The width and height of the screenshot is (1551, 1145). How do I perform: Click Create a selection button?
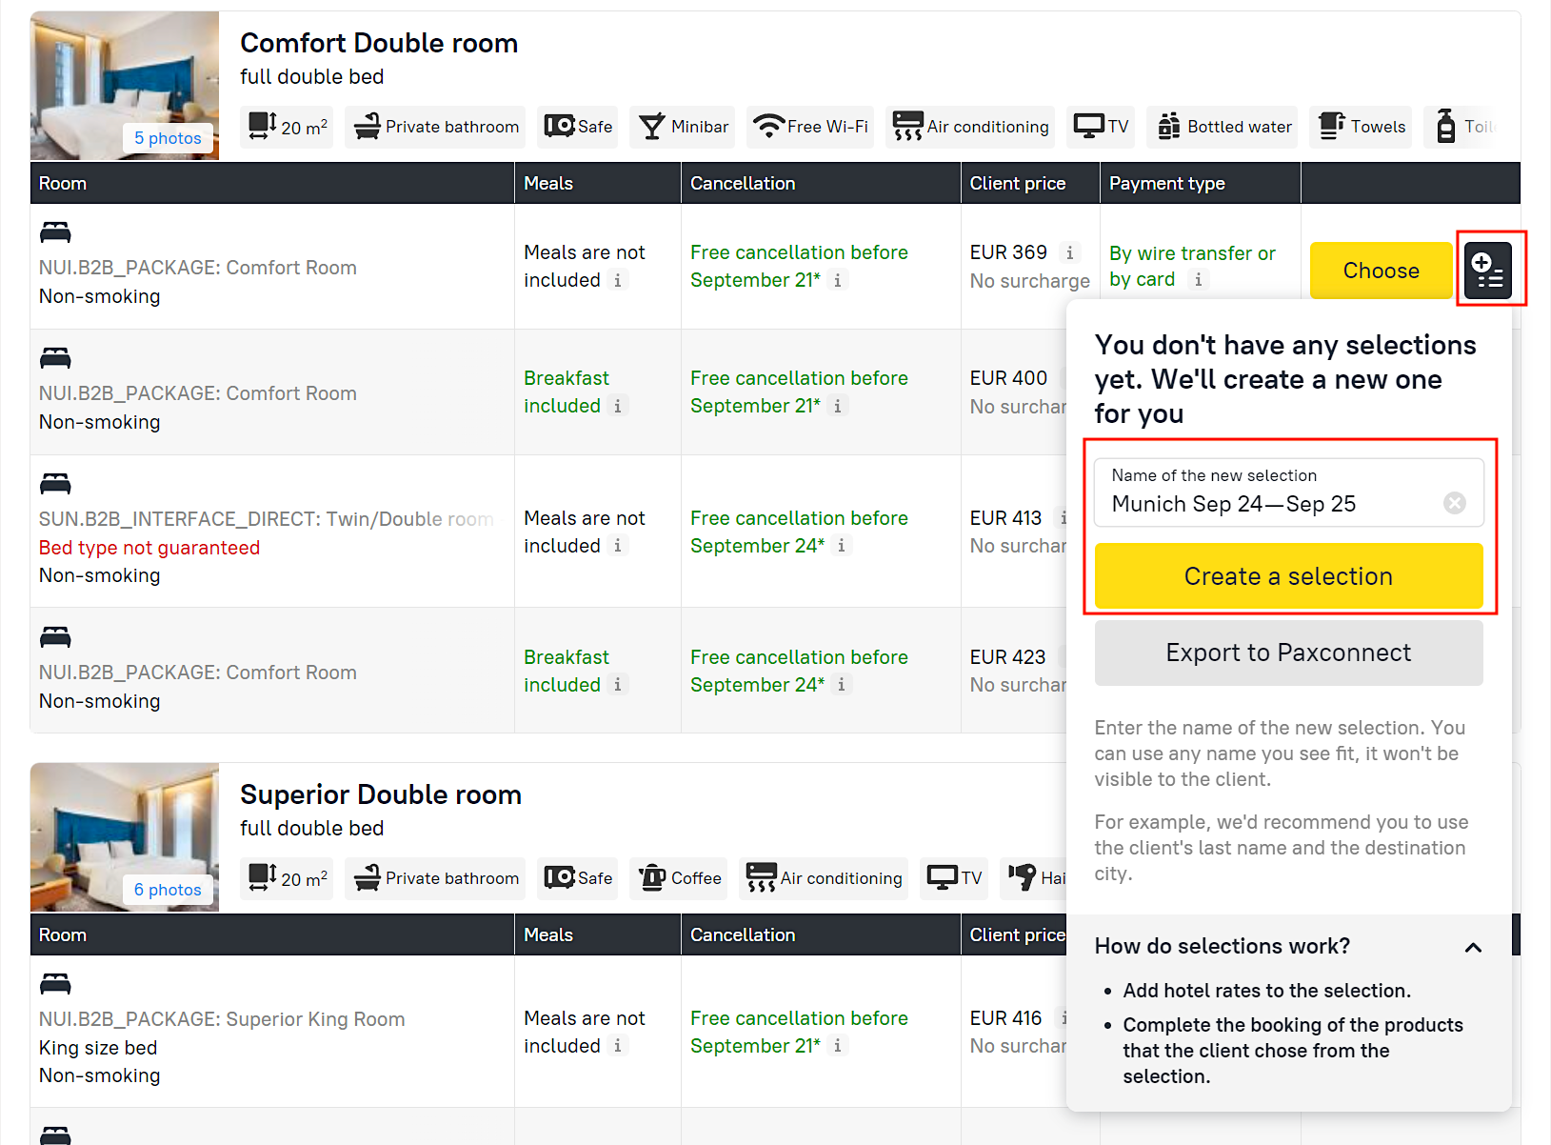coord(1287,576)
